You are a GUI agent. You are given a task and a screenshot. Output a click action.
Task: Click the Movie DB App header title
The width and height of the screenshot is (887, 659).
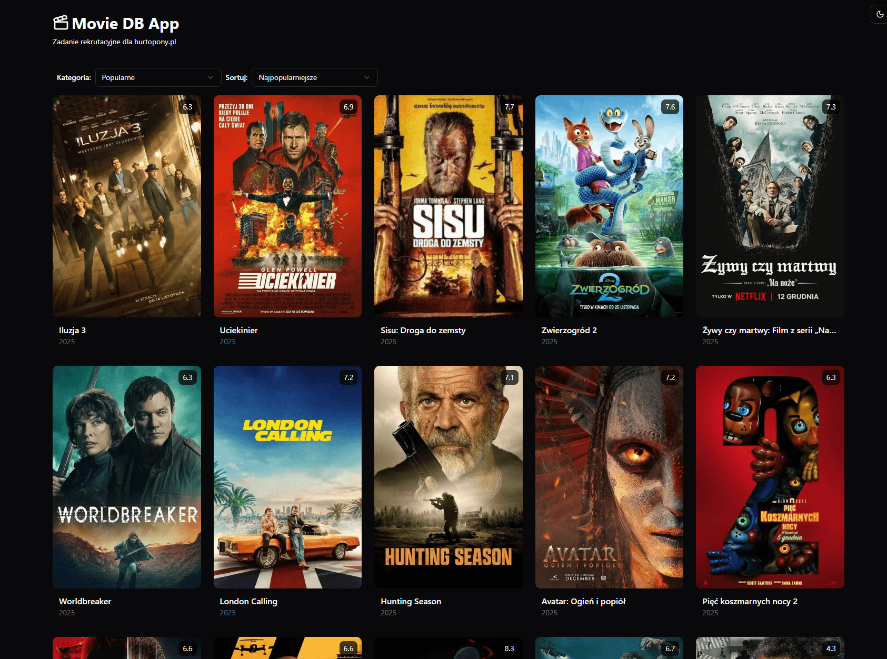(x=125, y=24)
